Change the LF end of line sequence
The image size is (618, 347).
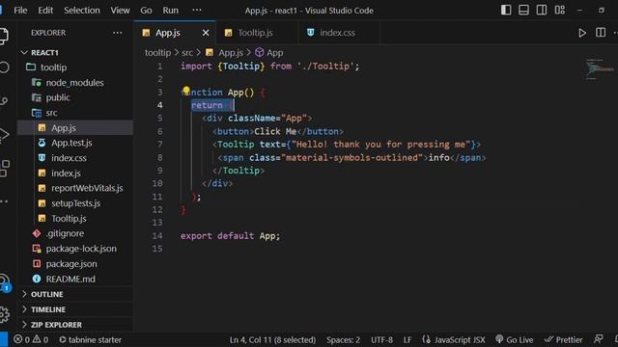coord(407,340)
